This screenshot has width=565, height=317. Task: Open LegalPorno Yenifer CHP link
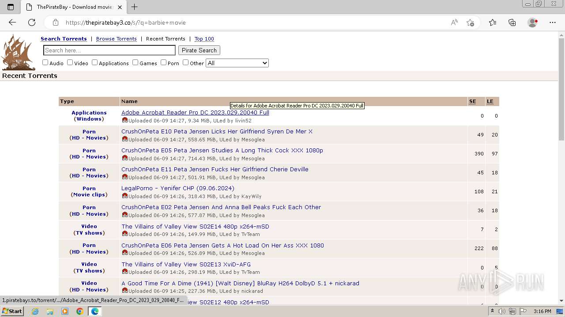[178, 188]
